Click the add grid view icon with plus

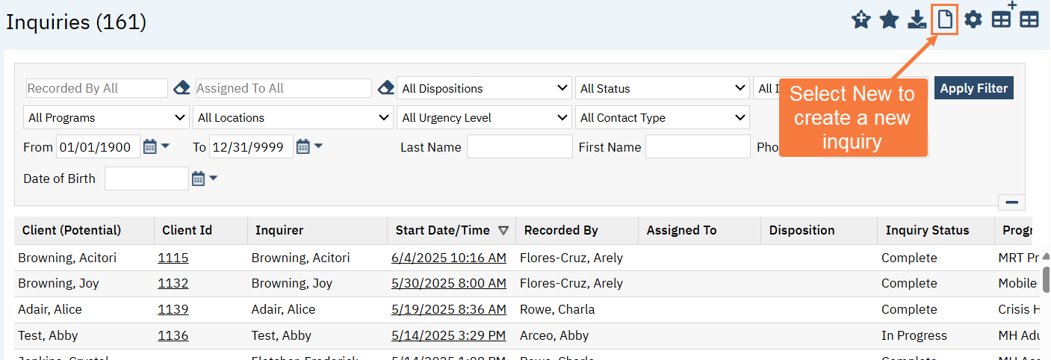pyautogui.click(x=1002, y=19)
